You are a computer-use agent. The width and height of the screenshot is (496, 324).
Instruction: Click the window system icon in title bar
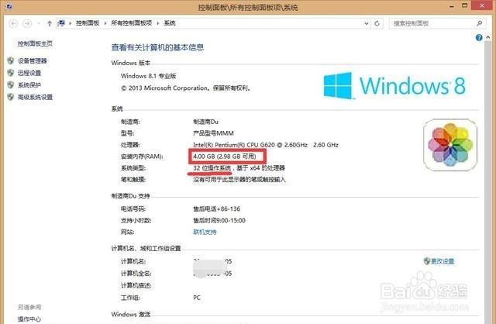click(9, 7)
